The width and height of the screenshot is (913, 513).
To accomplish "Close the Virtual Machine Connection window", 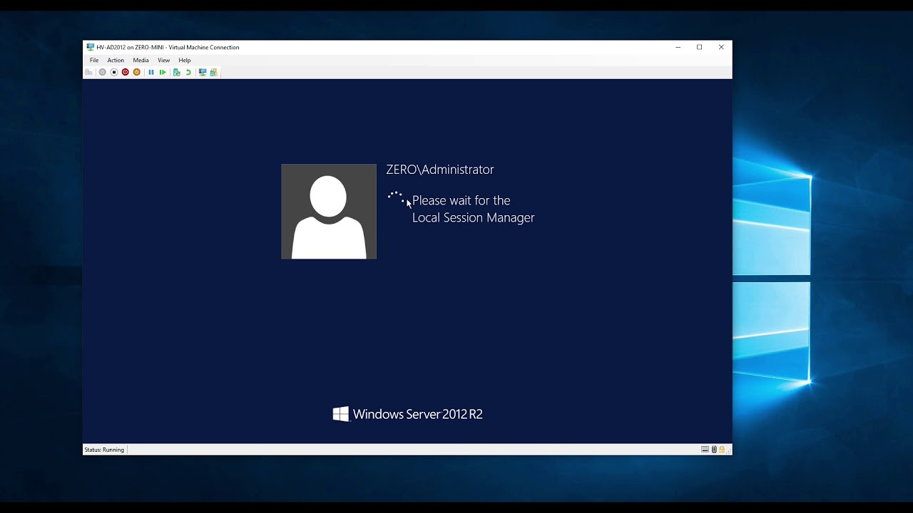I will pos(721,47).
